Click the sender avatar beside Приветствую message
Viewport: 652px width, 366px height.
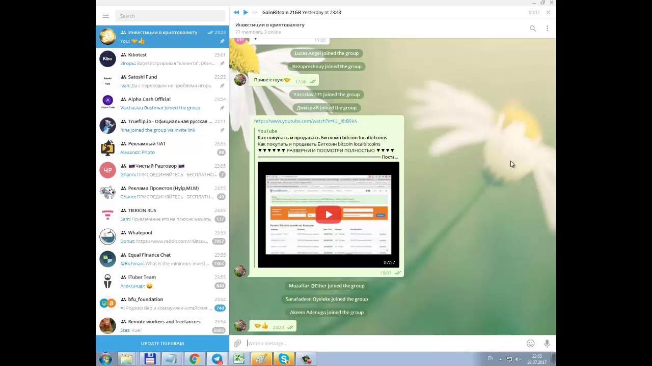point(240,80)
